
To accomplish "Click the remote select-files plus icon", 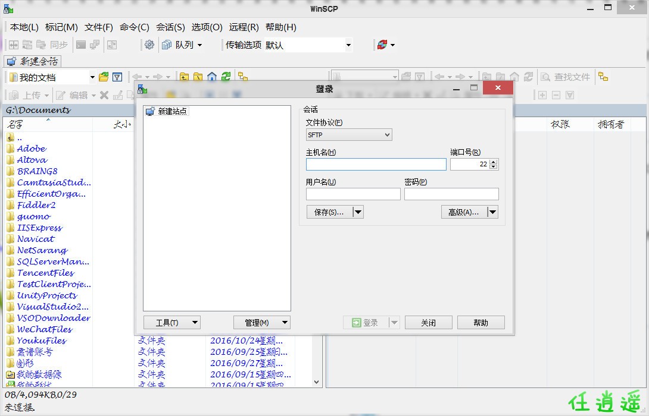I will click(x=542, y=96).
